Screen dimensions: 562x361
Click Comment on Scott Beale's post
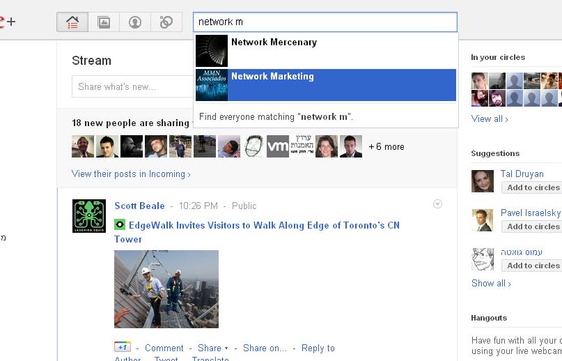pos(164,348)
